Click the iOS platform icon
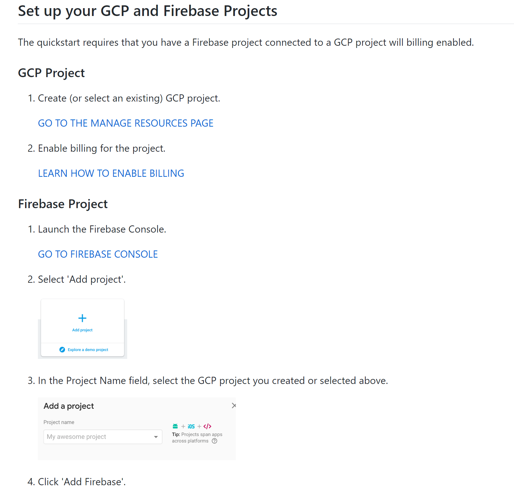 [191, 426]
